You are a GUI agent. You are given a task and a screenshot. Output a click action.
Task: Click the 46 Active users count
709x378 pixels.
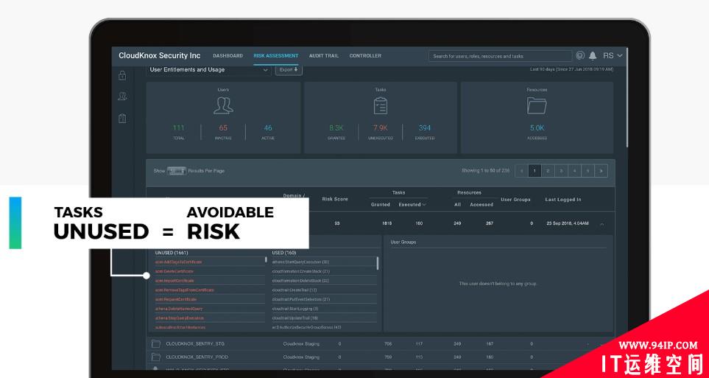(x=268, y=128)
